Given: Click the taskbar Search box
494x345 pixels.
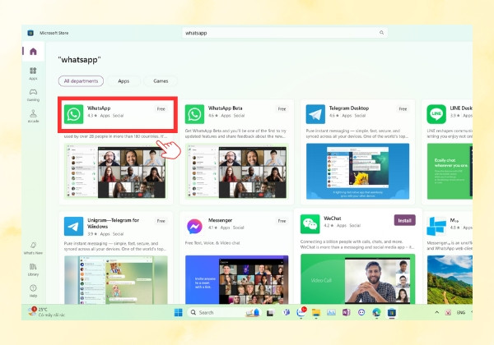Looking at the screenshot, I should coord(224,312).
